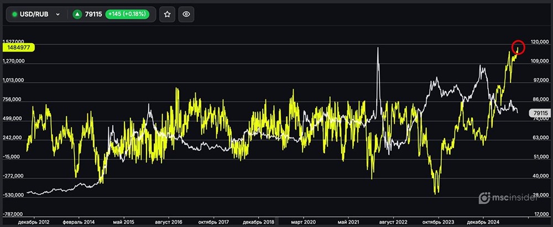The width and height of the screenshot is (553, 227).
Task: Click the 63,000 right axis label
Action: 541,138
